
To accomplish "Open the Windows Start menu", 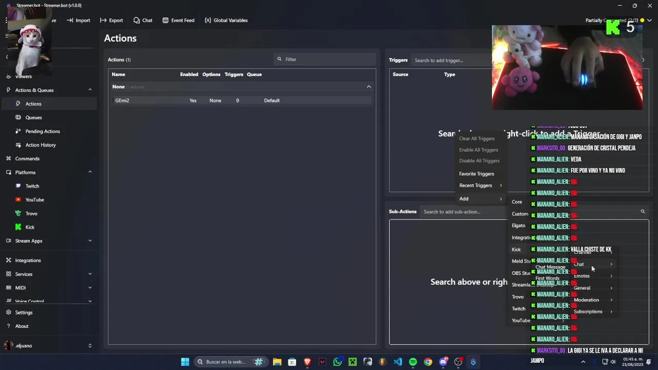I will pyautogui.click(x=185, y=362).
